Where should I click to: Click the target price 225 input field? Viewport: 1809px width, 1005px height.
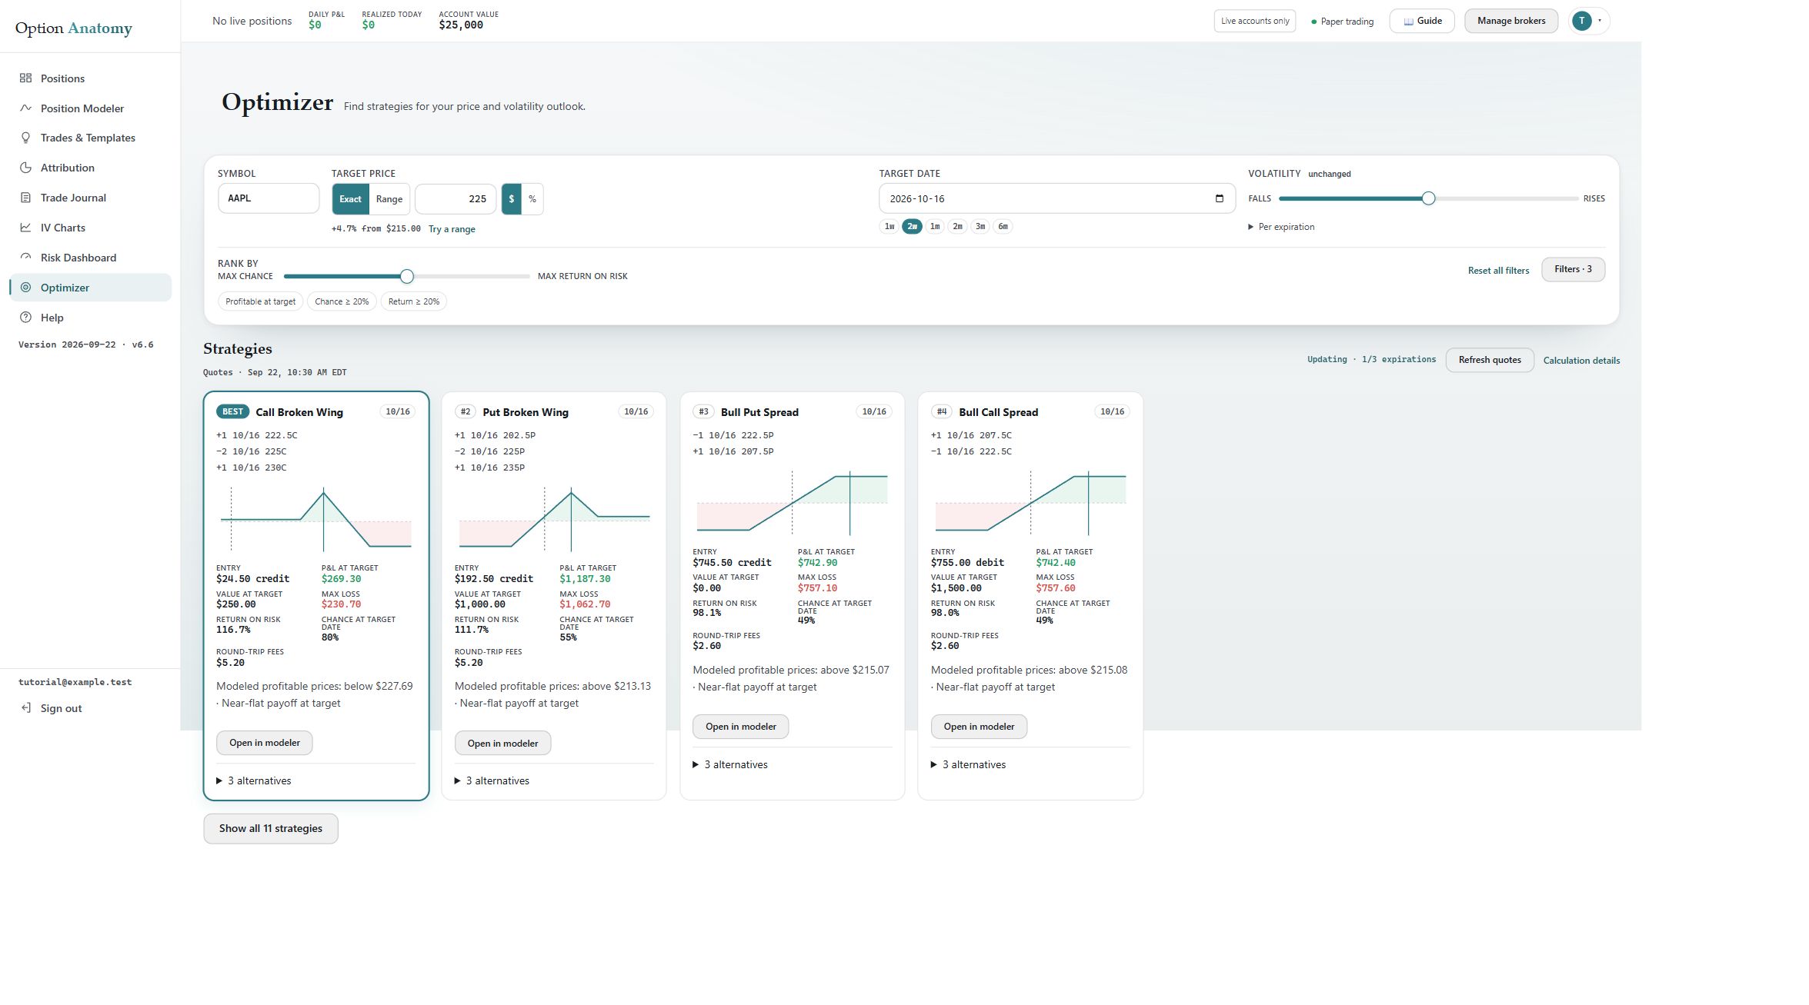click(456, 199)
